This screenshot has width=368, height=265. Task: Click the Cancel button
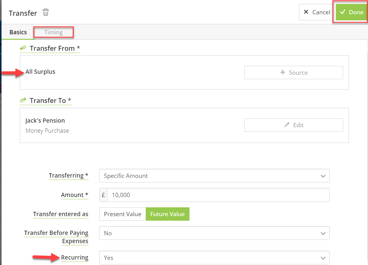[x=317, y=12]
